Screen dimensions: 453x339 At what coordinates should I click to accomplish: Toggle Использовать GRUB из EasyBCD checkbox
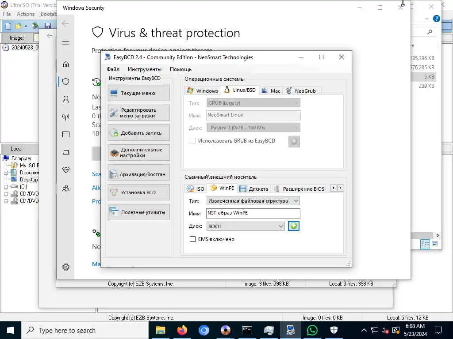click(x=193, y=141)
